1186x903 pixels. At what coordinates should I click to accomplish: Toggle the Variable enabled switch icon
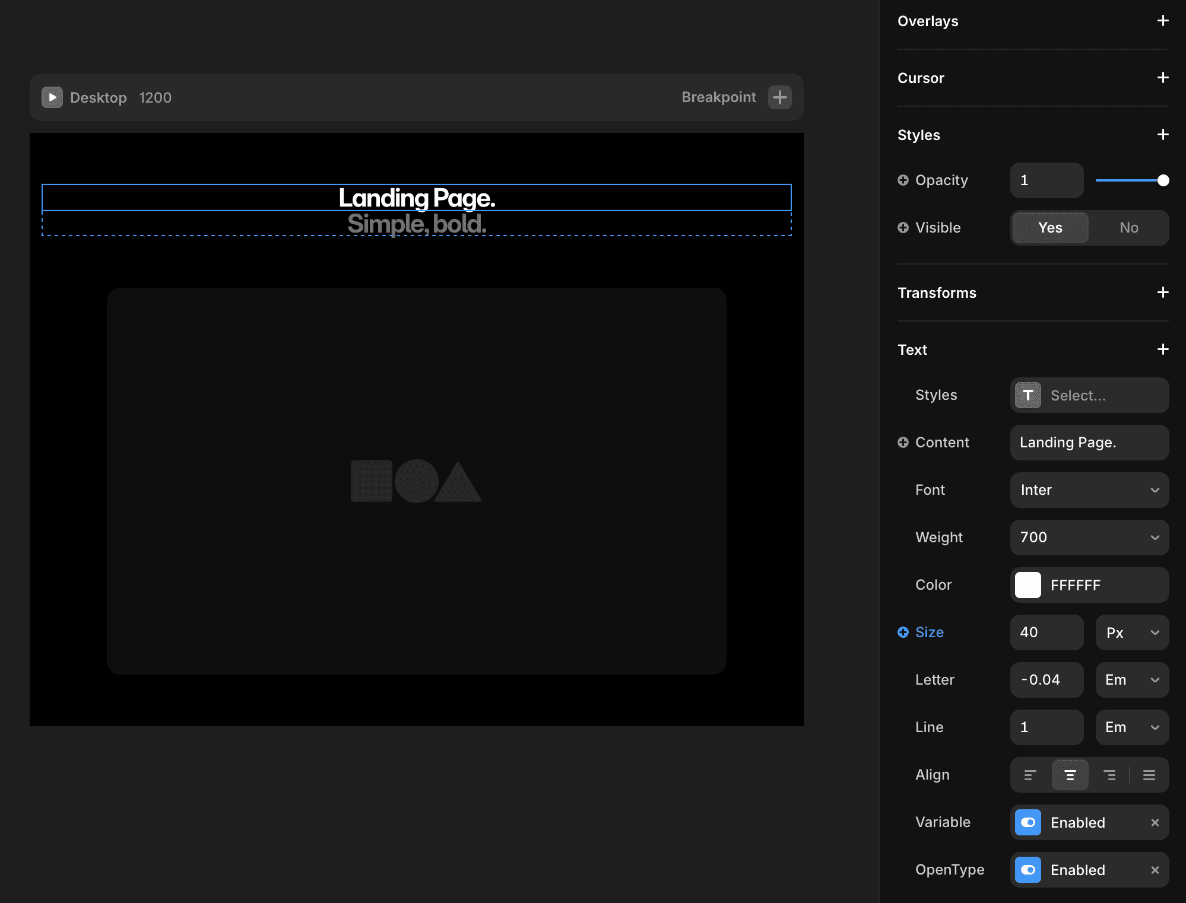click(x=1028, y=822)
